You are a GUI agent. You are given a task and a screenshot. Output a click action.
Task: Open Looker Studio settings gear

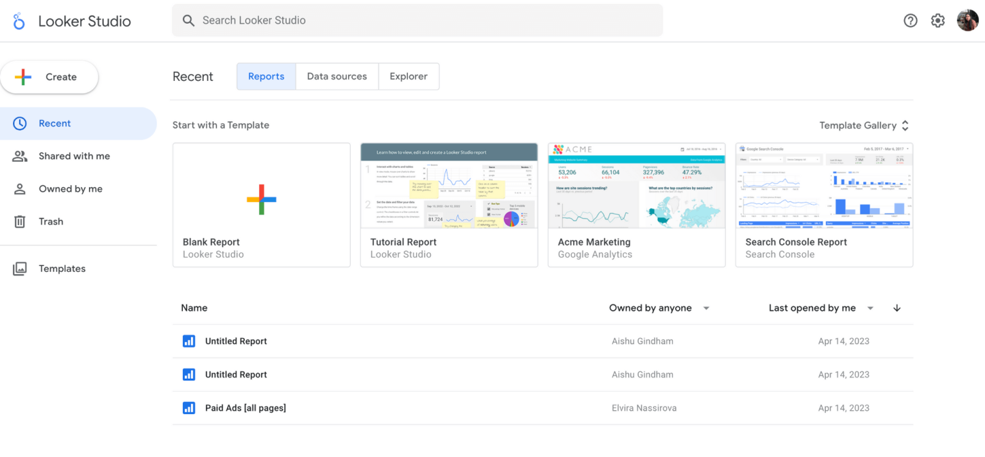pos(938,21)
